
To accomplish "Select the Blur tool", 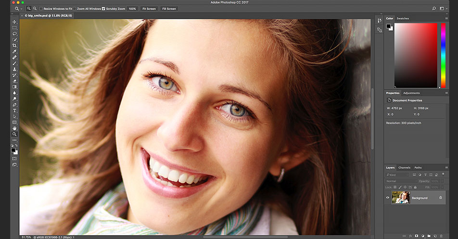I will pyautogui.click(x=14, y=93).
